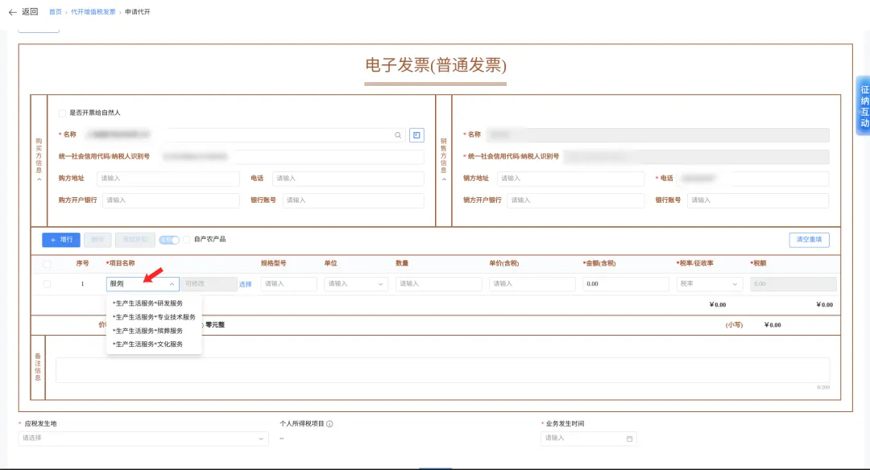This screenshot has height=470, width=870.
Task: Click the 备注信息 text area
Action: (x=443, y=370)
